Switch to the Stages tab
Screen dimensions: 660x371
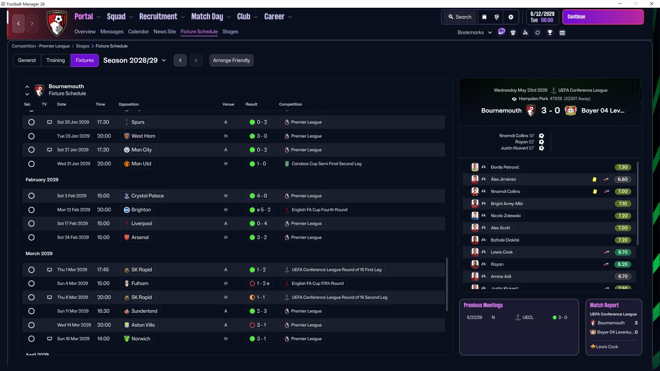point(230,31)
